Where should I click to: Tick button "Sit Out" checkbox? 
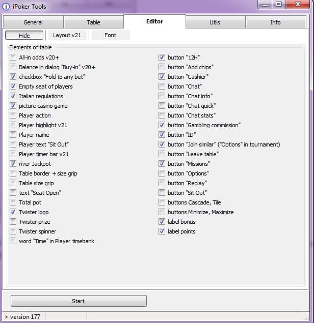[x=162, y=193]
